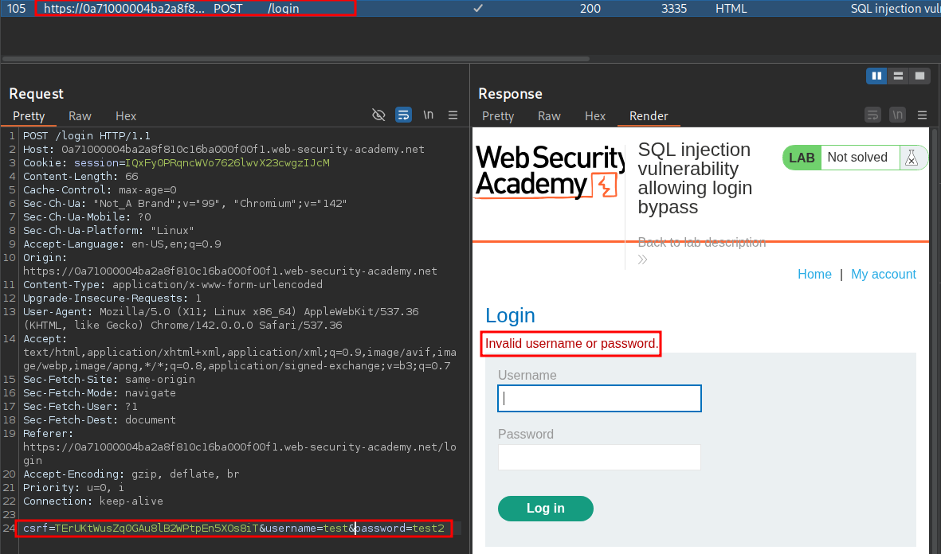Switch Response view to Pretty tab

(498, 116)
